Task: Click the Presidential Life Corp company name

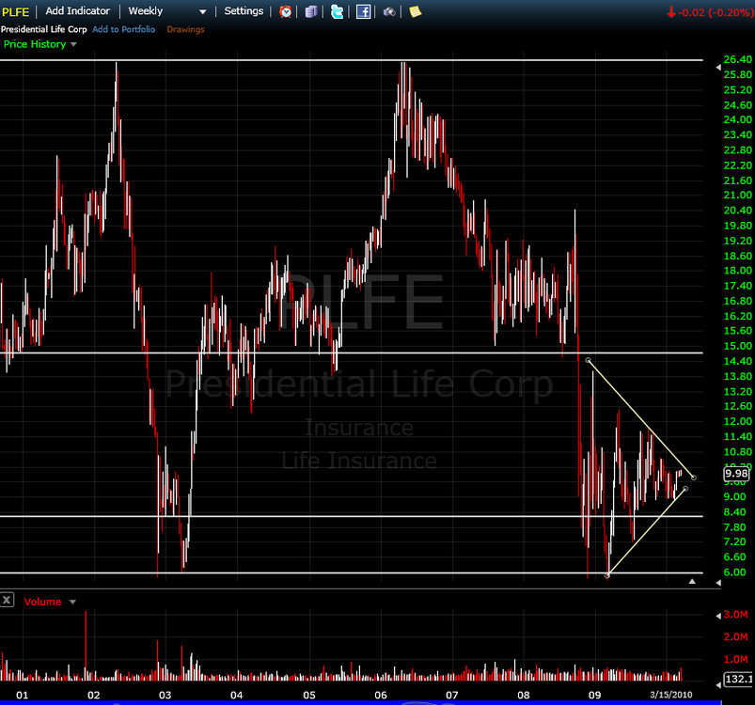Action: (x=44, y=29)
